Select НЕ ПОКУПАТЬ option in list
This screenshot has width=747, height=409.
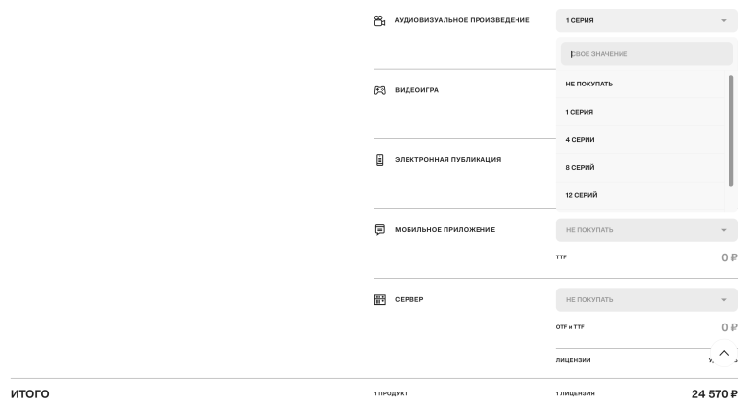(x=640, y=85)
